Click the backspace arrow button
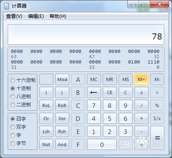Image resolution: width=172 pixels, height=158 pixels. pyautogui.click(x=94, y=92)
